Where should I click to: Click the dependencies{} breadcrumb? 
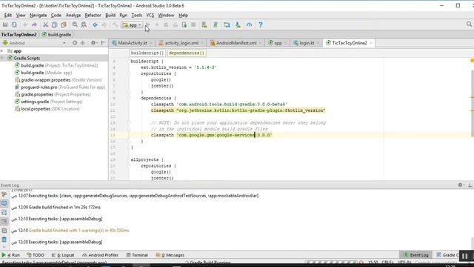(x=186, y=53)
